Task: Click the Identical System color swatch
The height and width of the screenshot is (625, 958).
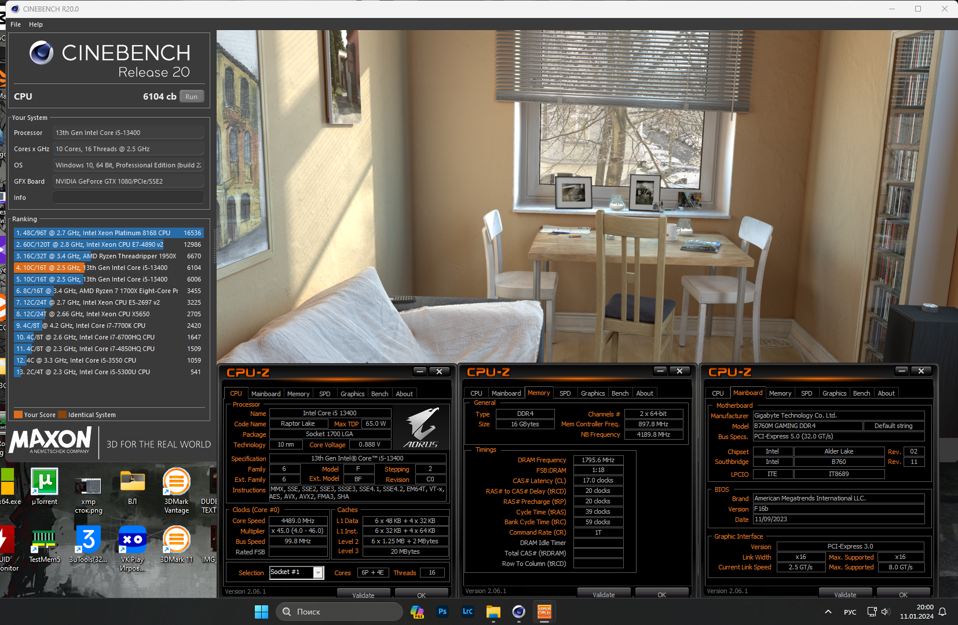Action: pyautogui.click(x=63, y=415)
